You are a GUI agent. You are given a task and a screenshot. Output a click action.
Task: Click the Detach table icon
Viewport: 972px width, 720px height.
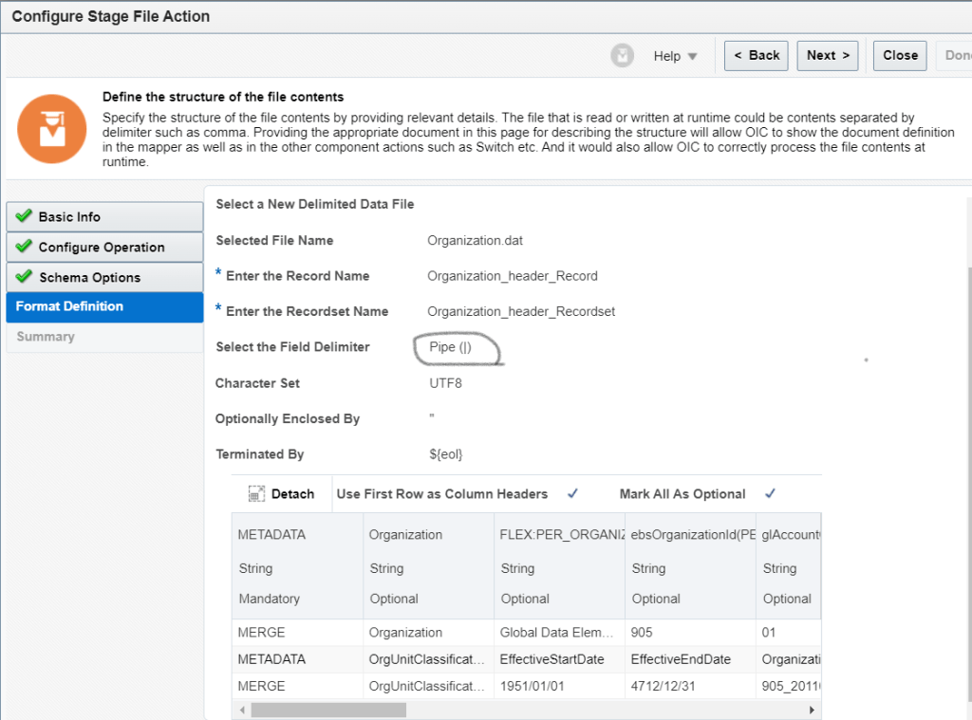pos(256,494)
